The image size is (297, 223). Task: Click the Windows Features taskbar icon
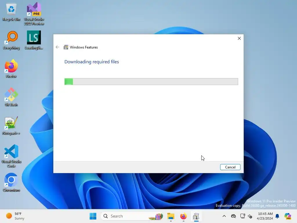(196, 216)
